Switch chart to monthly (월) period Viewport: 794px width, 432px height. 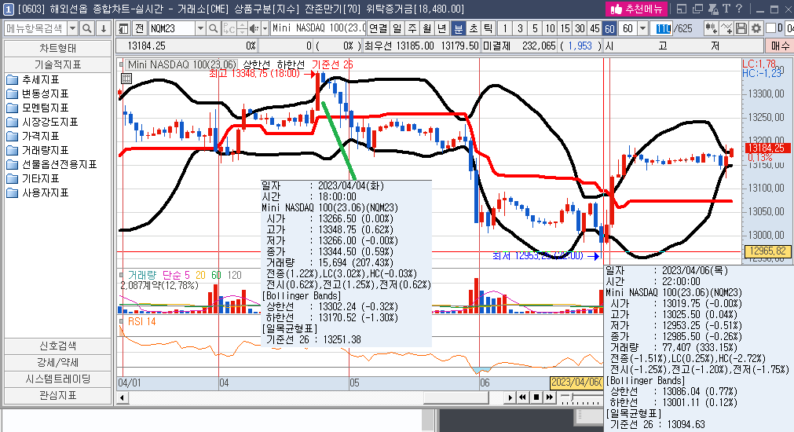(427, 28)
